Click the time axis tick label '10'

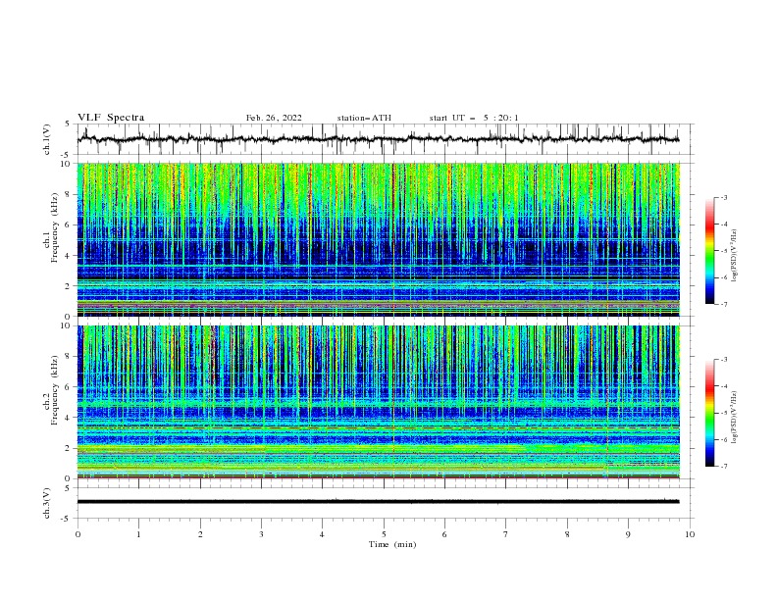[x=690, y=534]
